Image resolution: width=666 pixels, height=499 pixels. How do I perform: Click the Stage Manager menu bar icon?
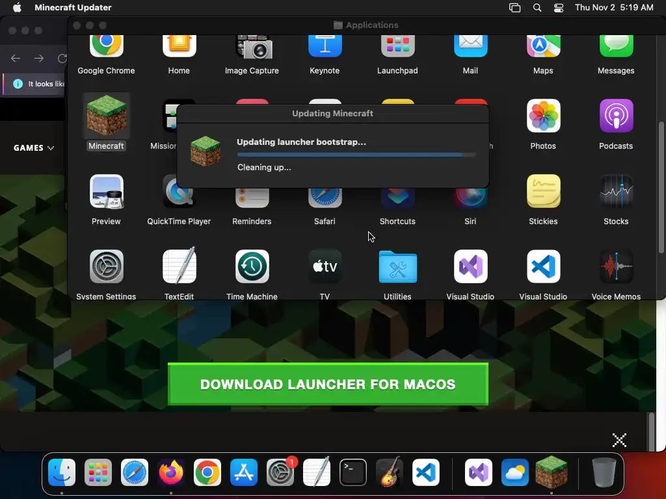pos(515,8)
